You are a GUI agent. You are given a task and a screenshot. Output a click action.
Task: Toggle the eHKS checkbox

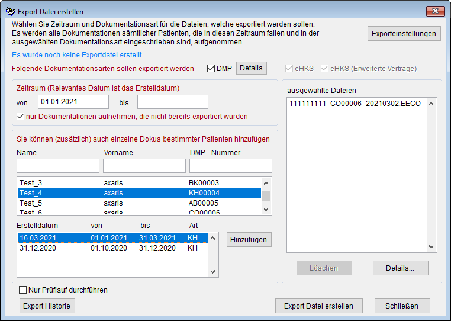(289, 69)
